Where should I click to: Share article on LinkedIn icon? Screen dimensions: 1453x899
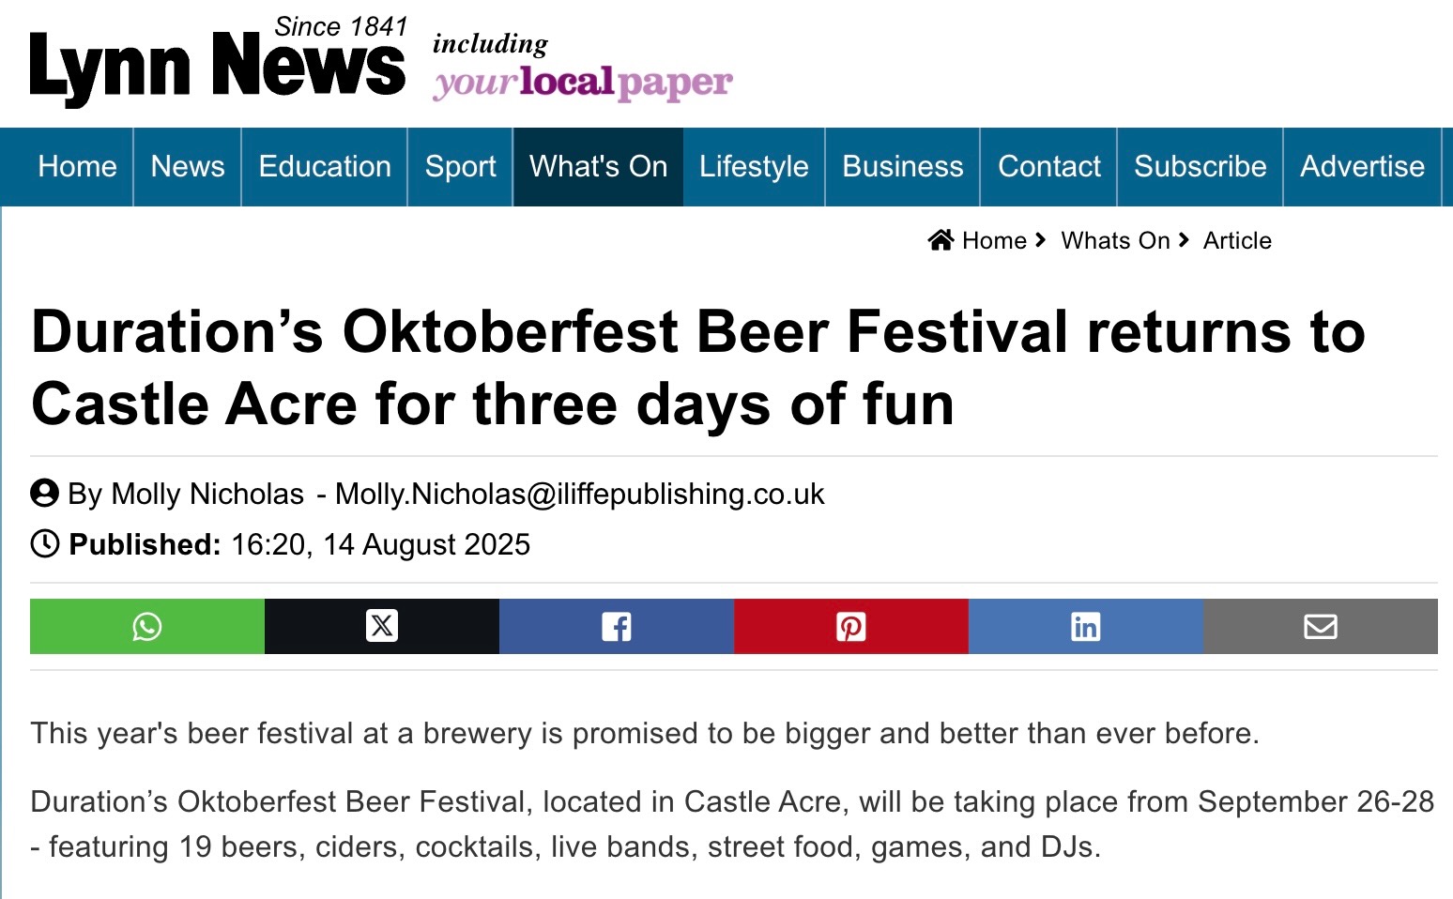1086,626
